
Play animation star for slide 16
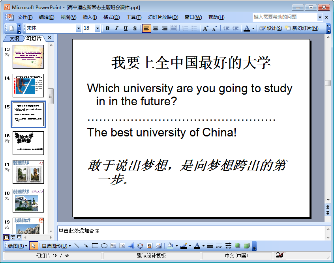pyautogui.click(x=7, y=141)
